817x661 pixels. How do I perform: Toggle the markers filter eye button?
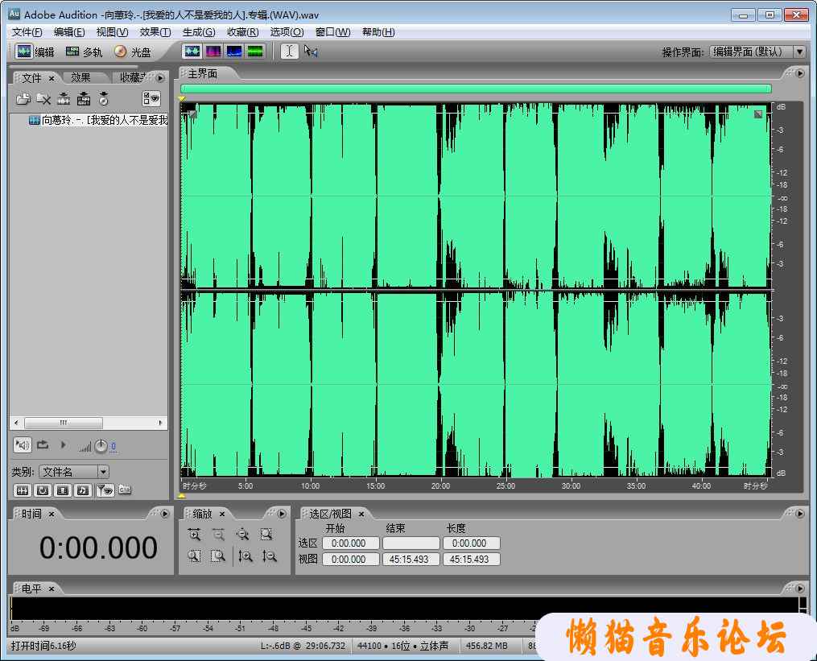tap(105, 490)
